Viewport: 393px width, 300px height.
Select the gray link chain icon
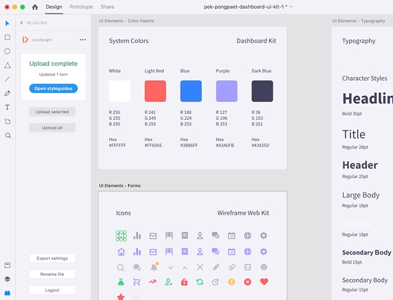pyautogui.click(x=232, y=267)
